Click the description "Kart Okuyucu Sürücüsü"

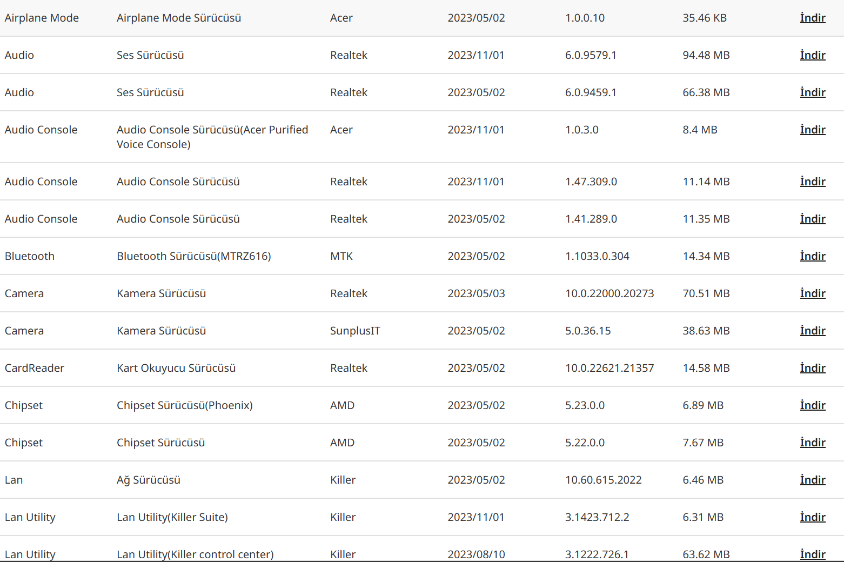pos(176,368)
